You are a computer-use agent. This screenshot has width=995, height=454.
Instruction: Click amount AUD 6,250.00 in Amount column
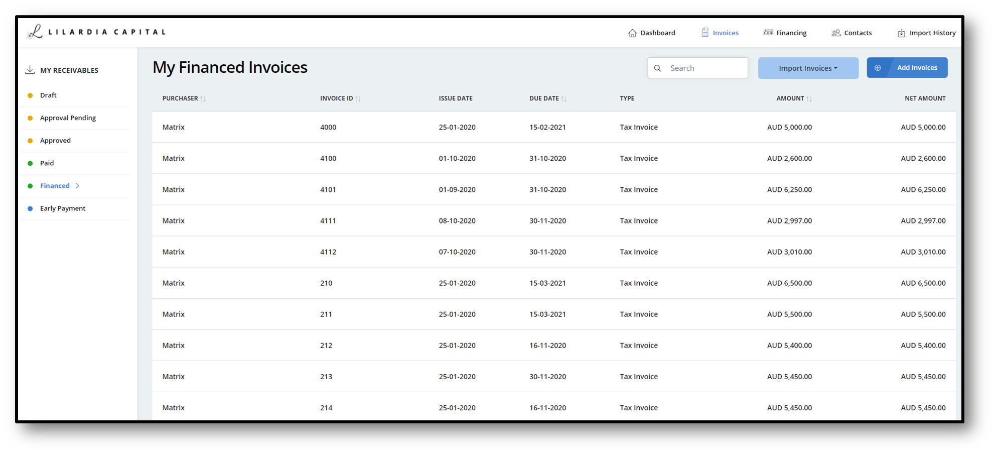789,189
